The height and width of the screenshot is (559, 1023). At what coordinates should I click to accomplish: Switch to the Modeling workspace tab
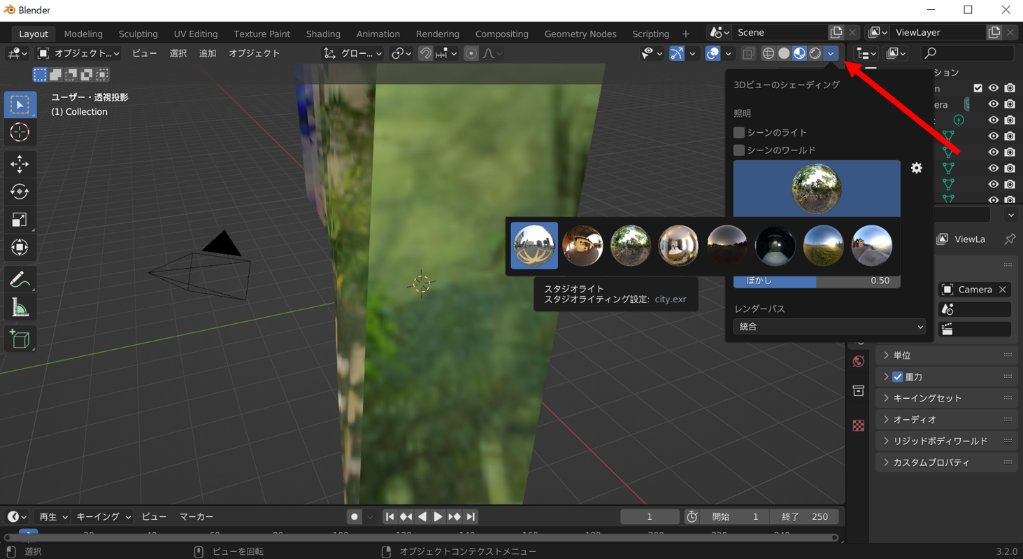click(x=83, y=34)
